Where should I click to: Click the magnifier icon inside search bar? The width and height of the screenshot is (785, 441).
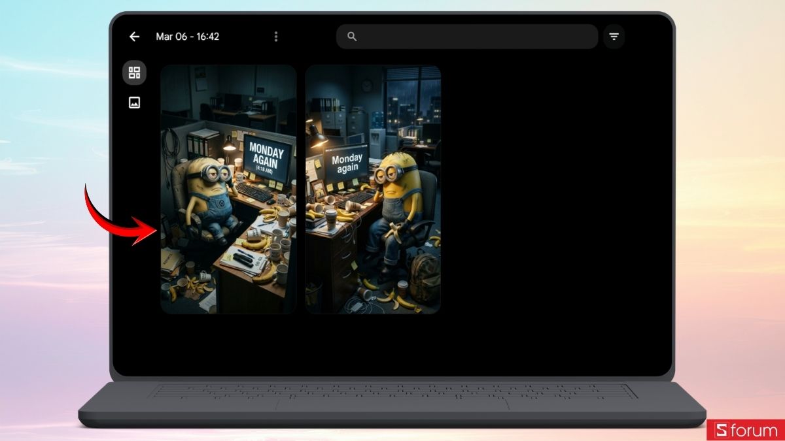[x=351, y=37]
